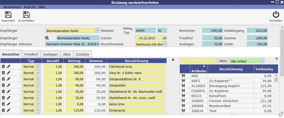Viewport: 284px width, 118px height.
Task: Open Typ dropdown for the Einsargung row
Action: pyautogui.click(x=38, y=110)
